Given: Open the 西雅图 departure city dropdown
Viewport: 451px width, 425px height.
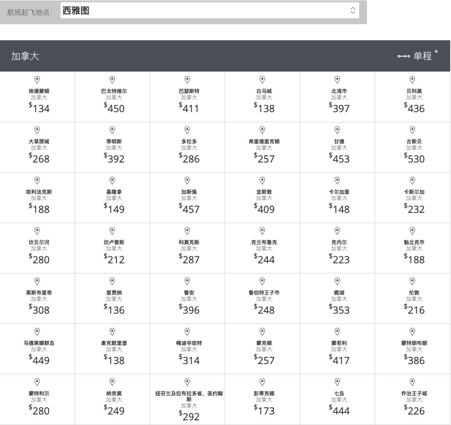Looking at the screenshot, I should (x=210, y=10).
